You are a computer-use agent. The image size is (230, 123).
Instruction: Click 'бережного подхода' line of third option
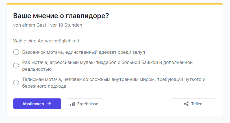44,86
